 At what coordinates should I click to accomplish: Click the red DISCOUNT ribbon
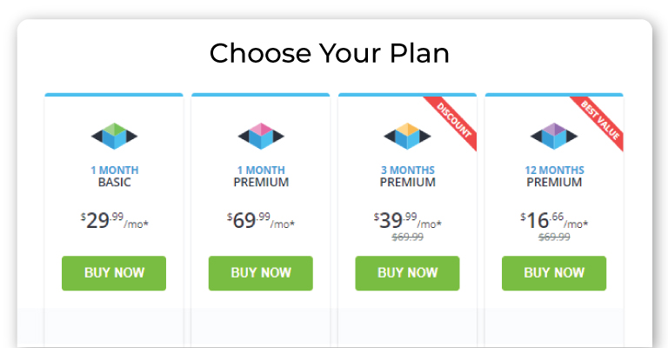pyautogui.click(x=454, y=120)
